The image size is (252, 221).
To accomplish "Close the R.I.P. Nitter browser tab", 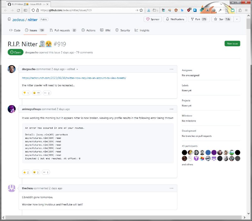I will point(48,4).
